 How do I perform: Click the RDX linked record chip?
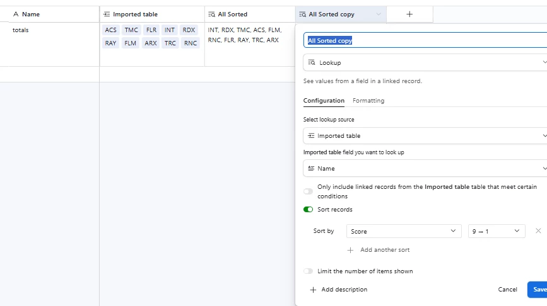click(189, 30)
